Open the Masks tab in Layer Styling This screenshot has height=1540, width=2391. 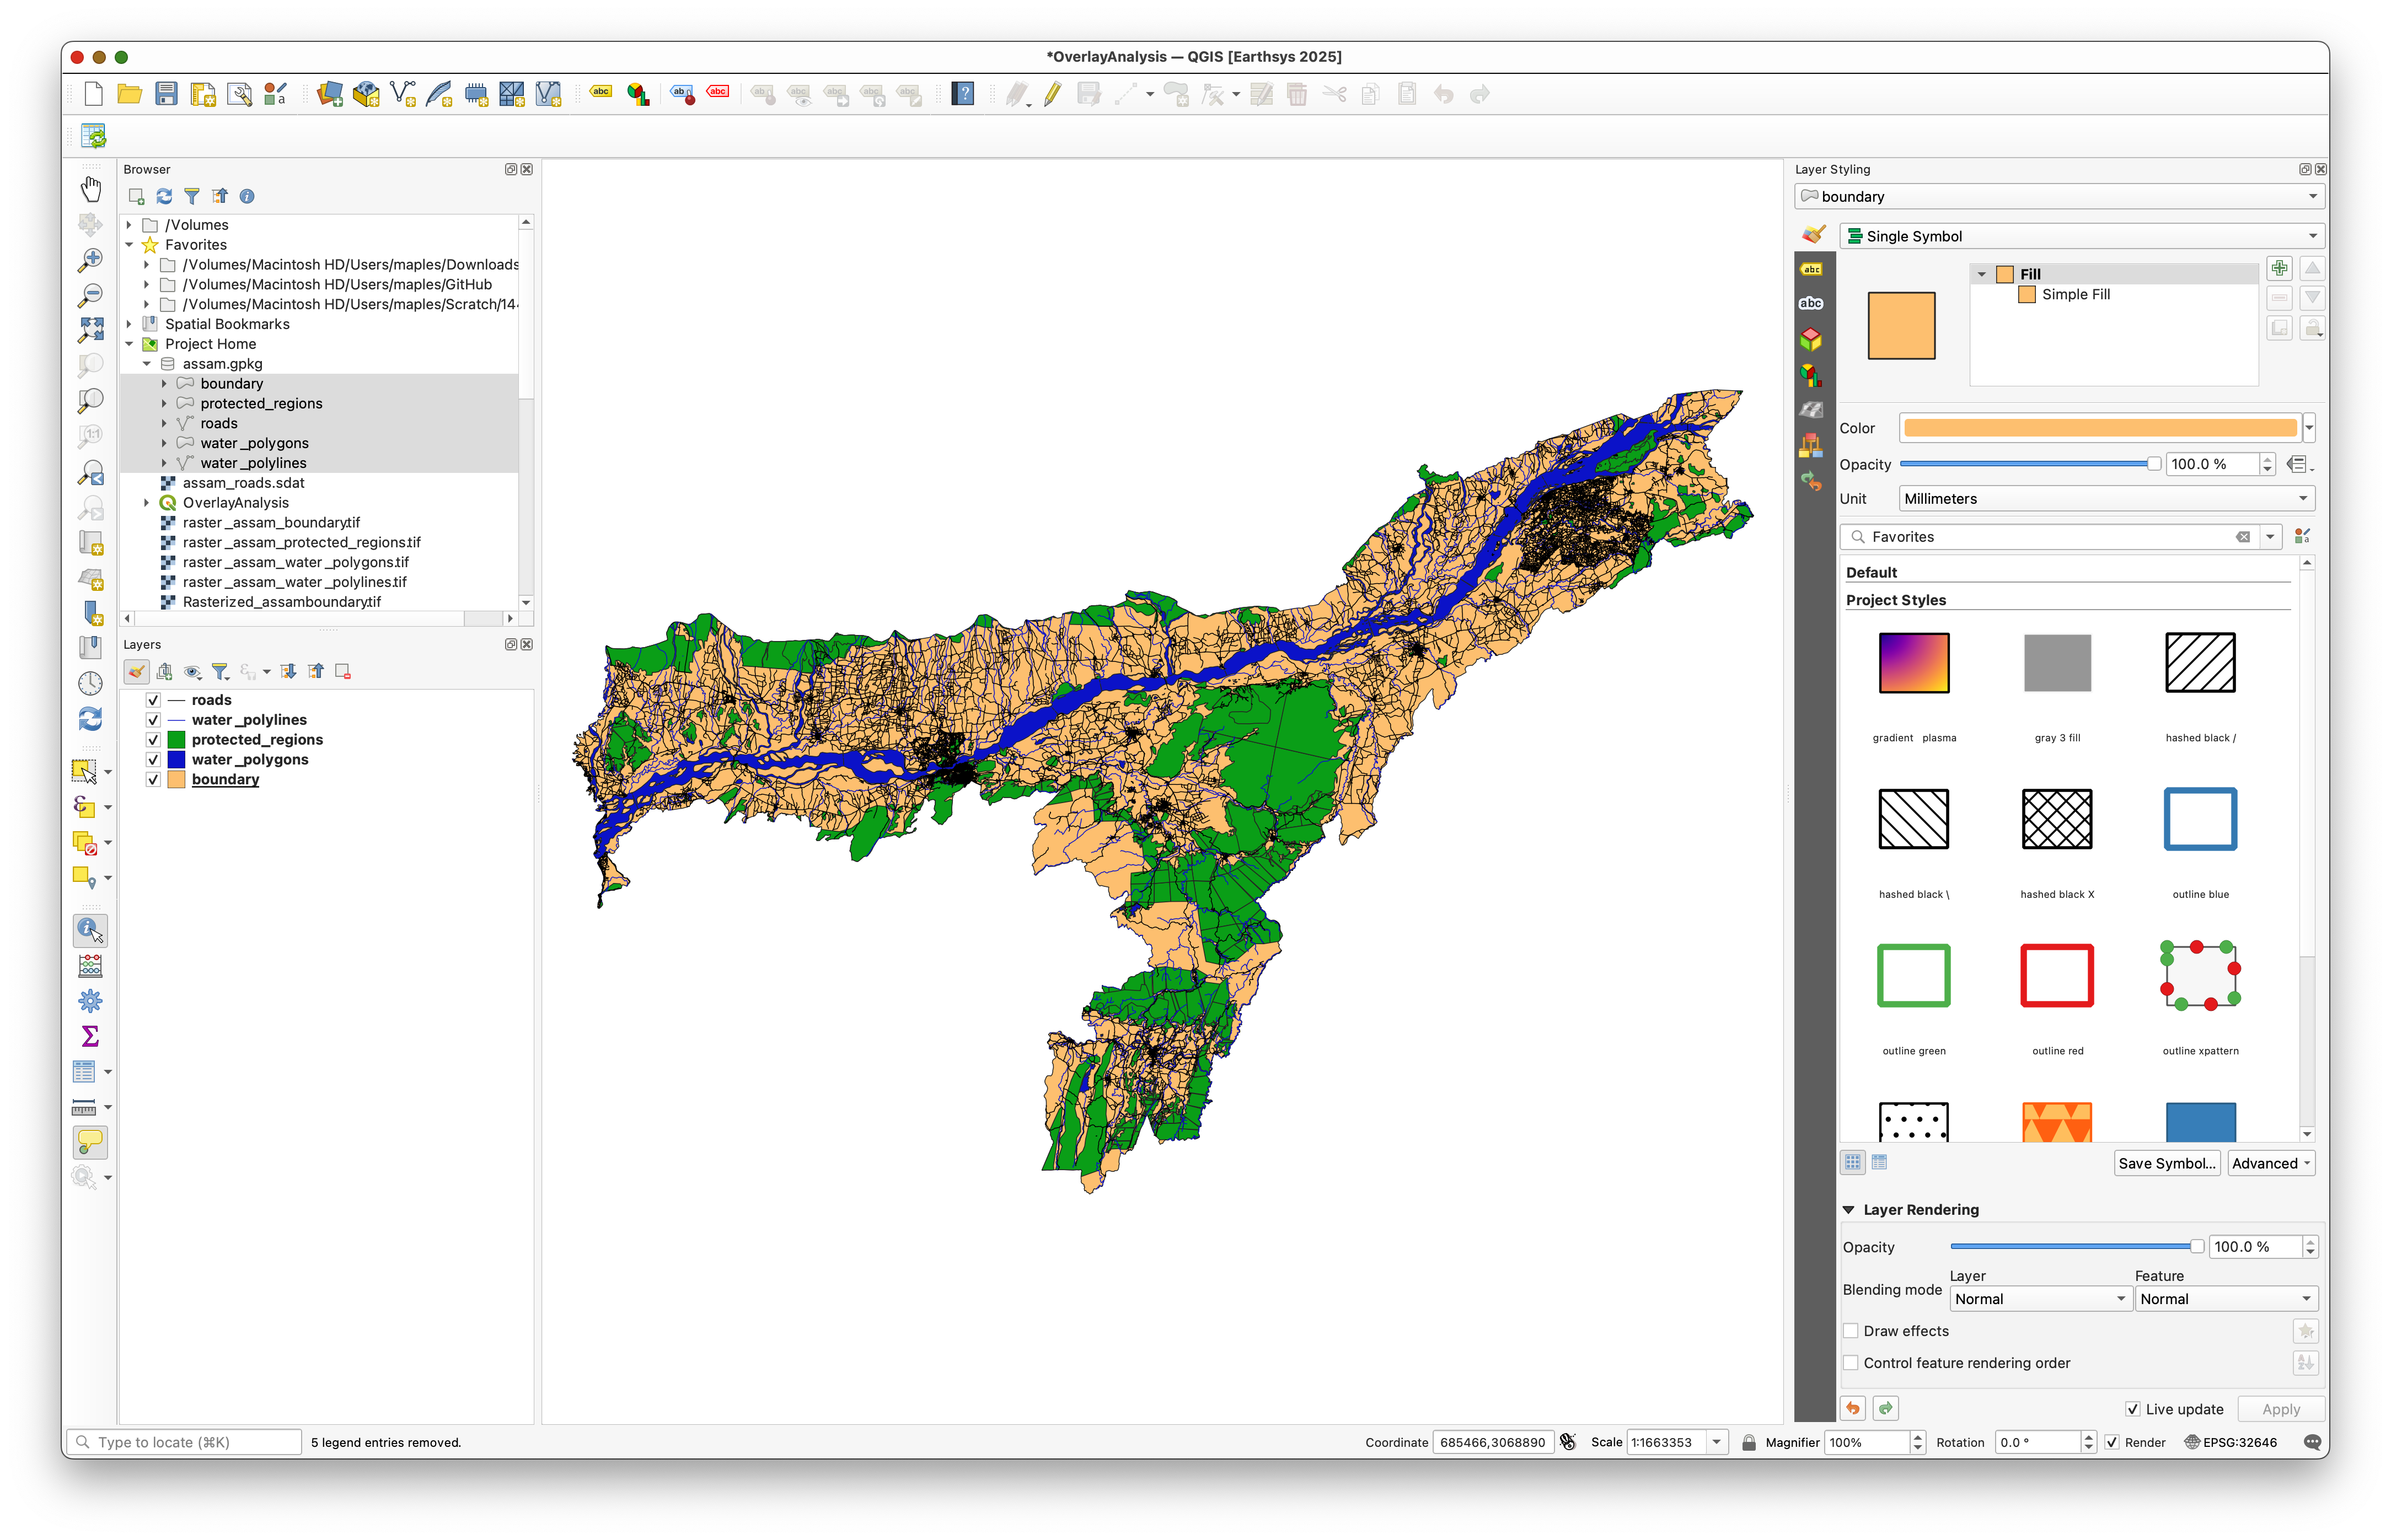click(1811, 304)
